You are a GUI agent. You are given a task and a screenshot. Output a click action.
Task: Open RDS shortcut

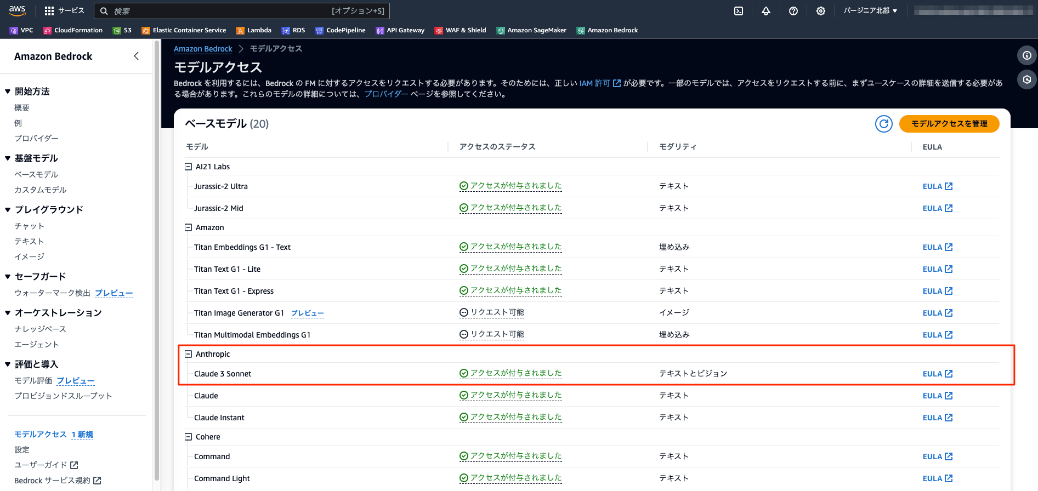293,30
